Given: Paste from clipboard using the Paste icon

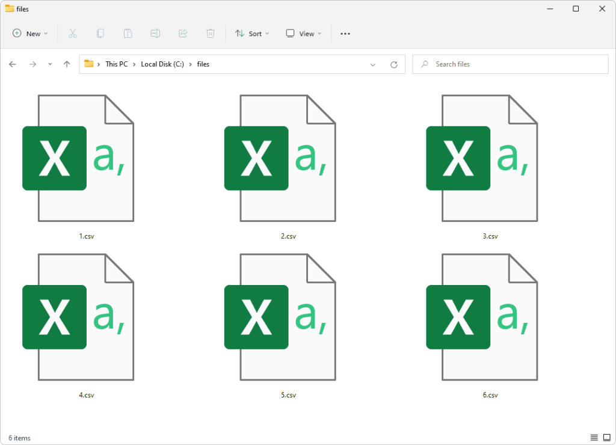Looking at the screenshot, I should (x=128, y=33).
